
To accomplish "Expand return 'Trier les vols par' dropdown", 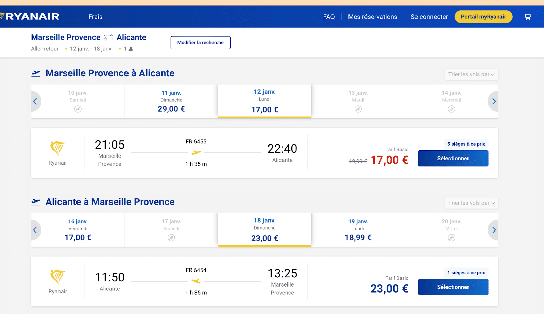I will pyautogui.click(x=471, y=203).
